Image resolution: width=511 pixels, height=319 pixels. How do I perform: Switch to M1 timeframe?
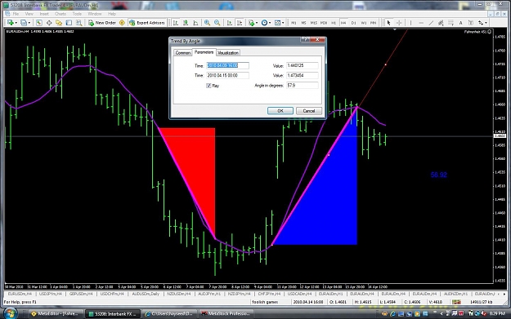[x=294, y=23]
